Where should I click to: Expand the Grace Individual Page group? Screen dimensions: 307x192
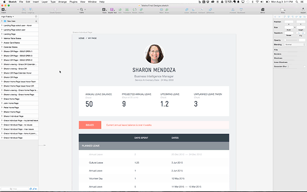coord(2,138)
